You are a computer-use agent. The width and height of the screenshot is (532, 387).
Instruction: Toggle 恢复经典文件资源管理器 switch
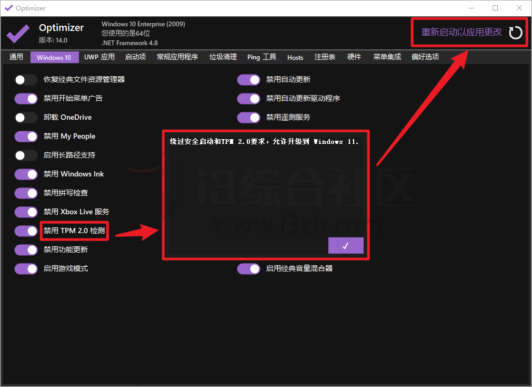pos(26,80)
